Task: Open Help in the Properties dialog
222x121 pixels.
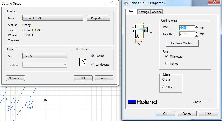Action: (x=208, y=114)
